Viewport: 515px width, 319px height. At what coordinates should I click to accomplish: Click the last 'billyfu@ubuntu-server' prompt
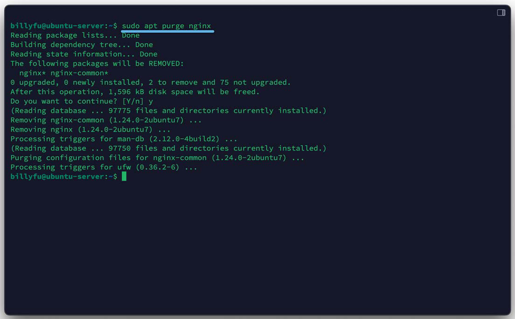[x=59, y=177]
